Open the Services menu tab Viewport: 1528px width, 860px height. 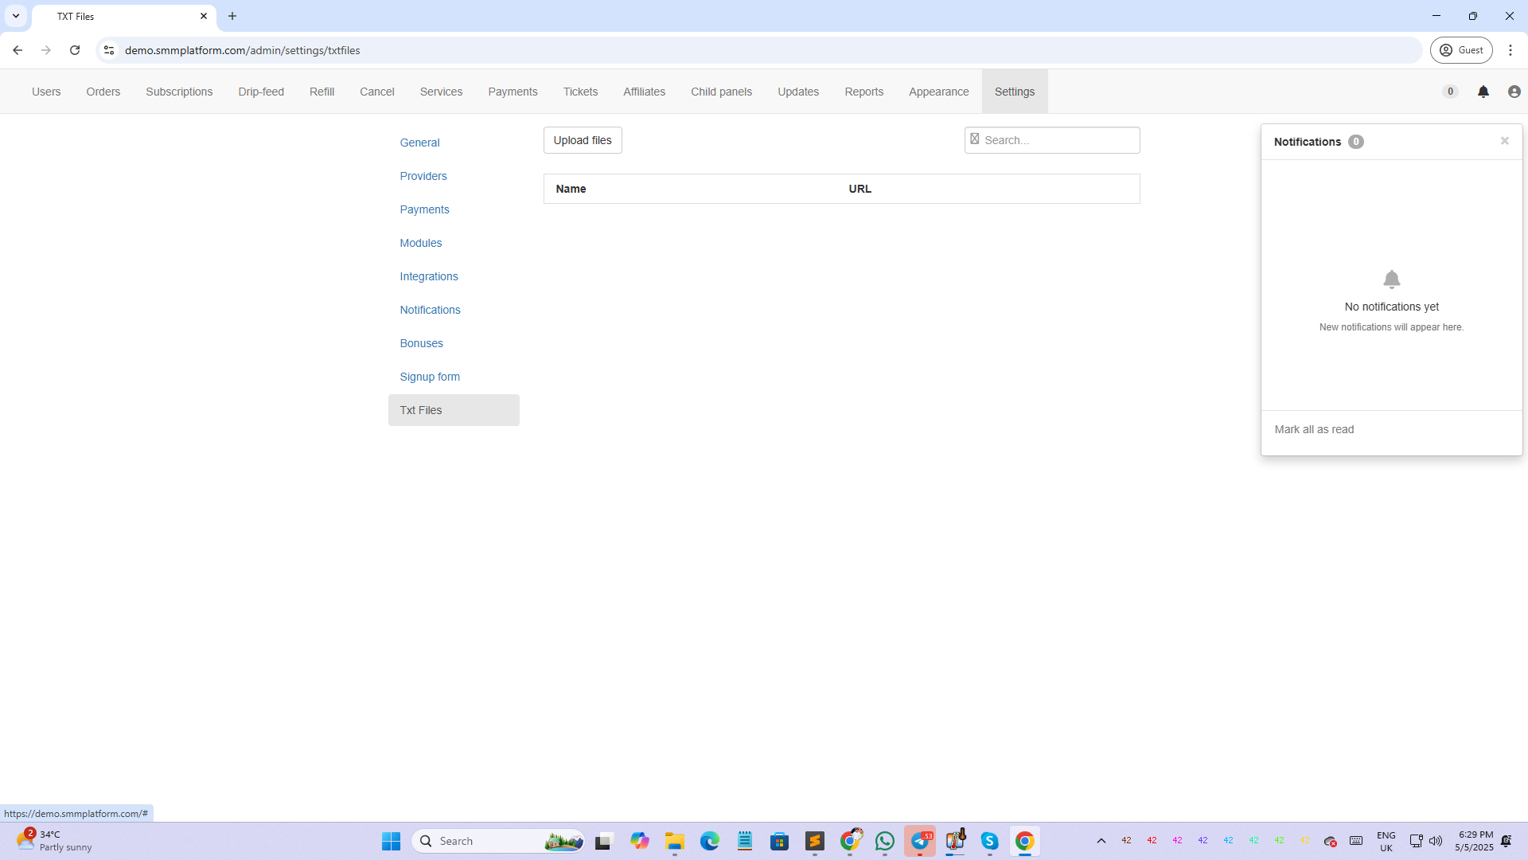point(441,92)
